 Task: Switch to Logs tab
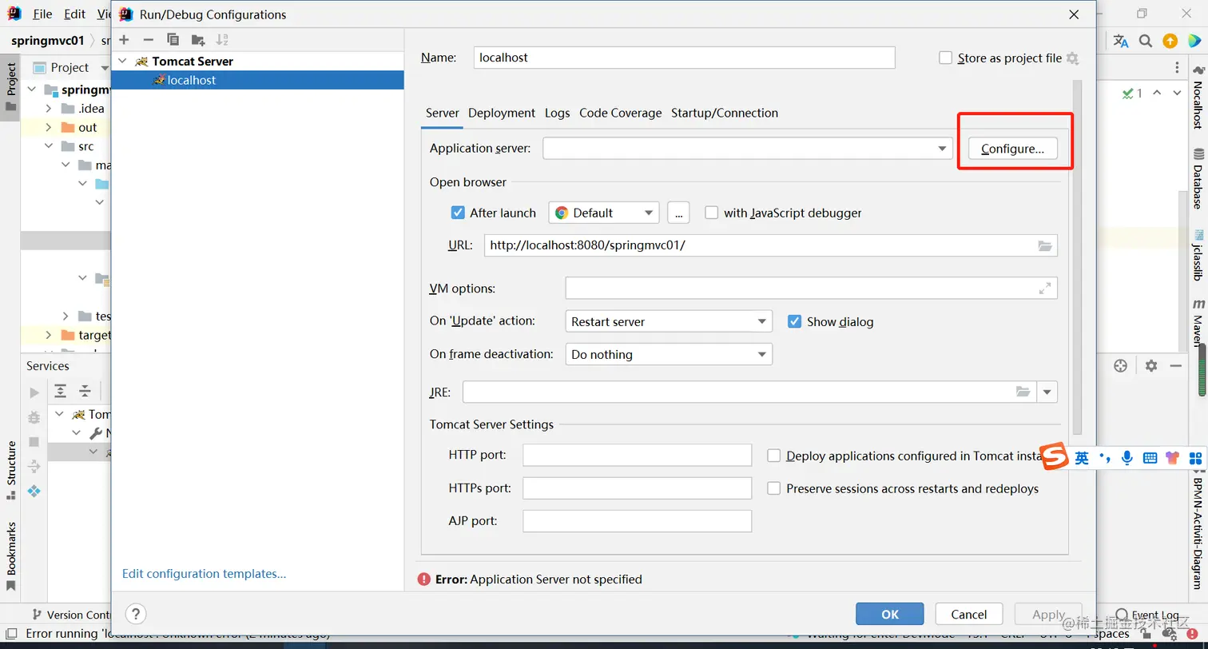pyautogui.click(x=557, y=113)
